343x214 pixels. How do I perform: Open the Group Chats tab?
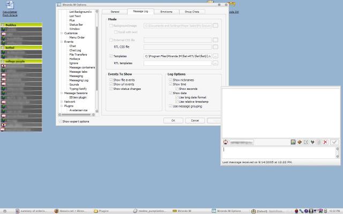tap(192, 12)
